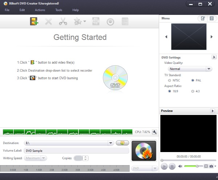218x180 pixels.
Task: Expand the Preview panel arrow
Action: [213, 111]
